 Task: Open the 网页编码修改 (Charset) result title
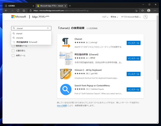pyautogui.click(x=86, y=55)
